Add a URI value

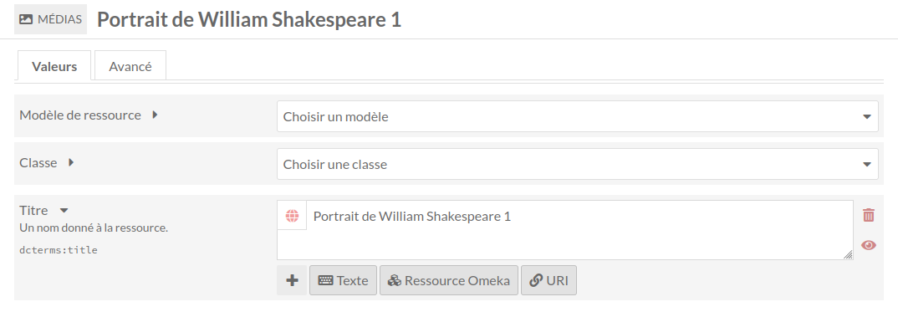click(x=548, y=280)
